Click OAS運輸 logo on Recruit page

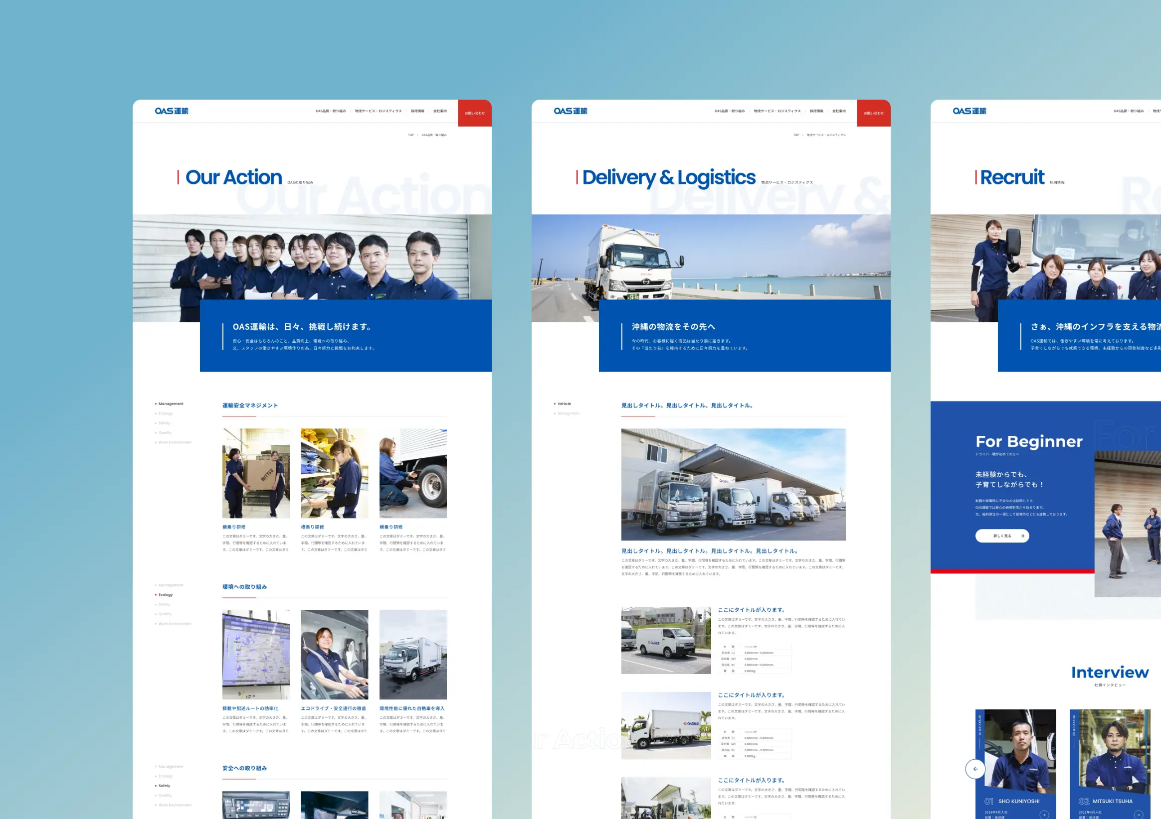pos(969,111)
